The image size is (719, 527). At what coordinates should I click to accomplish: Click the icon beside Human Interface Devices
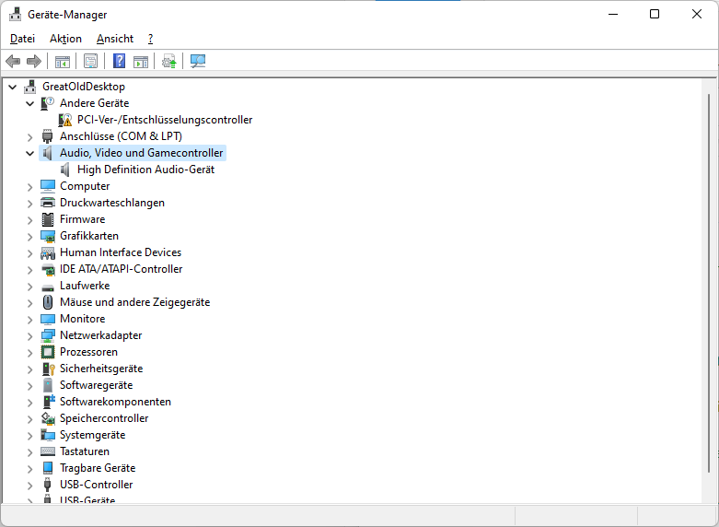click(48, 252)
